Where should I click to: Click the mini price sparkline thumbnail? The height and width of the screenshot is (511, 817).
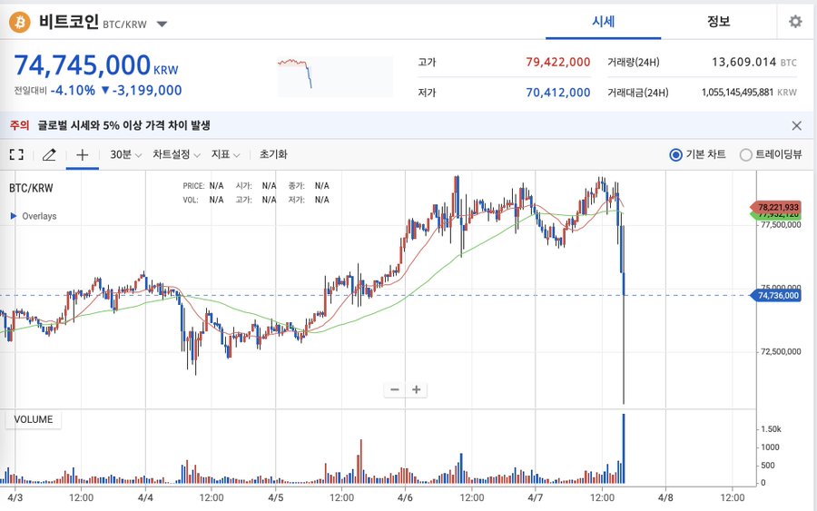coord(335,76)
